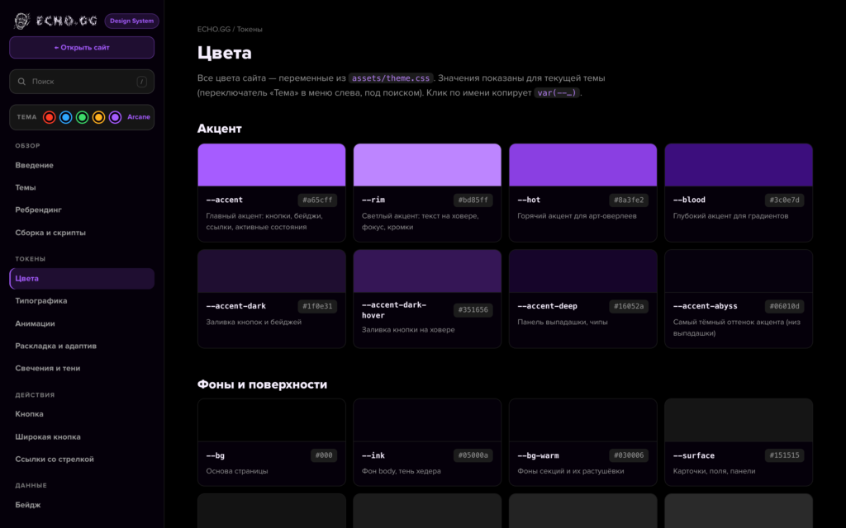Copy the --accent-dark token name
Screen dimensions: 846x528
pos(235,306)
